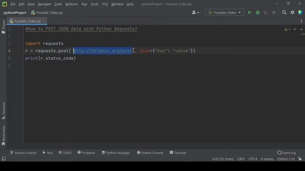Viewport: 305px width, 171px height.
Task: Click Youtube_Video.py breadcrumb in navigation bar
Action: click(47, 13)
